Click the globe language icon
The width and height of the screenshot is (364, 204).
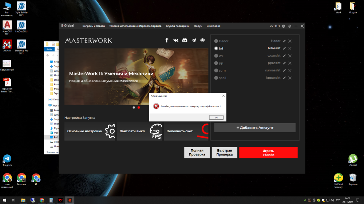pyautogui.click(x=284, y=26)
